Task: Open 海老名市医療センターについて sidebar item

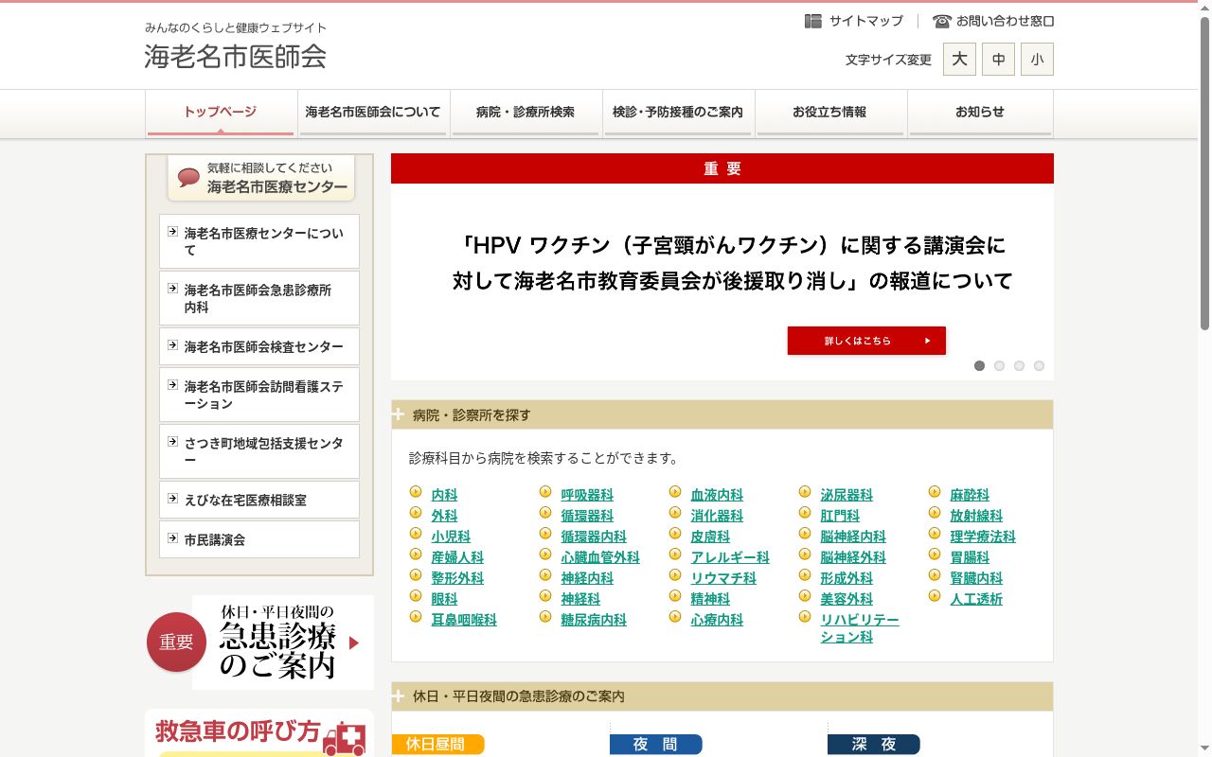Action: [x=259, y=241]
